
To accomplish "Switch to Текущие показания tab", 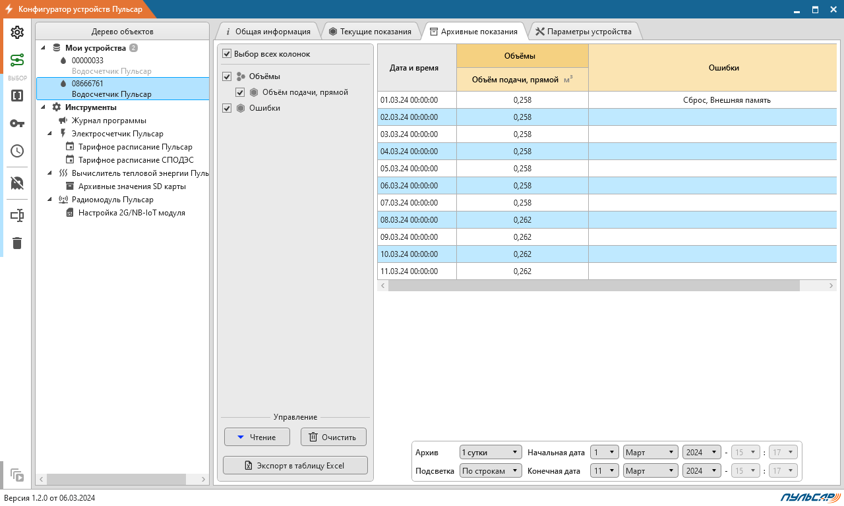I will pyautogui.click(x=371, y=32).
